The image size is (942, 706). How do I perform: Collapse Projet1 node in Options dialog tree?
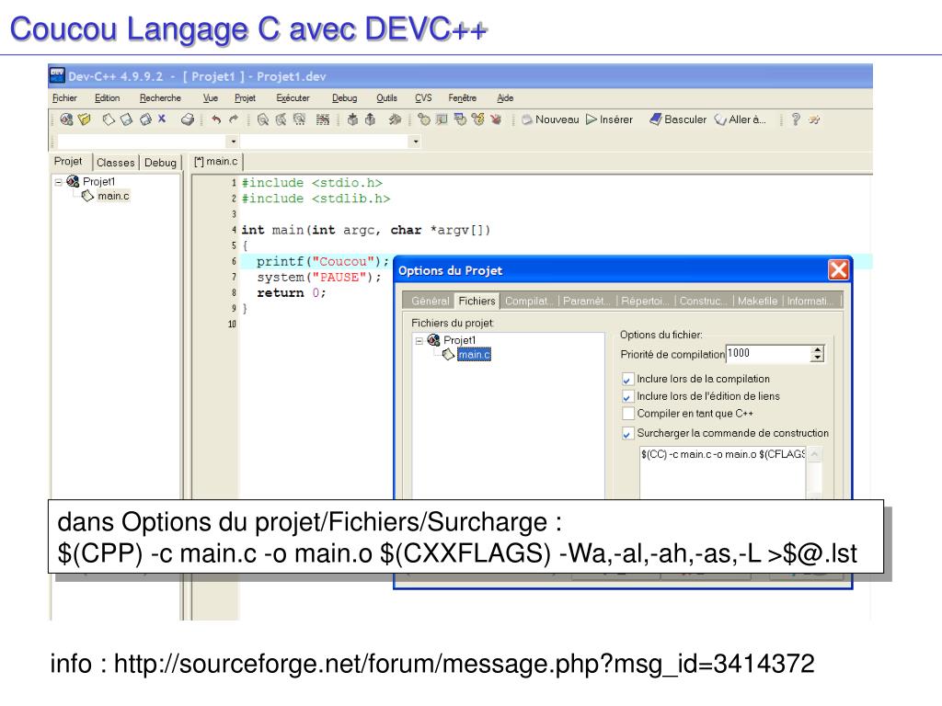coord(419,340)
